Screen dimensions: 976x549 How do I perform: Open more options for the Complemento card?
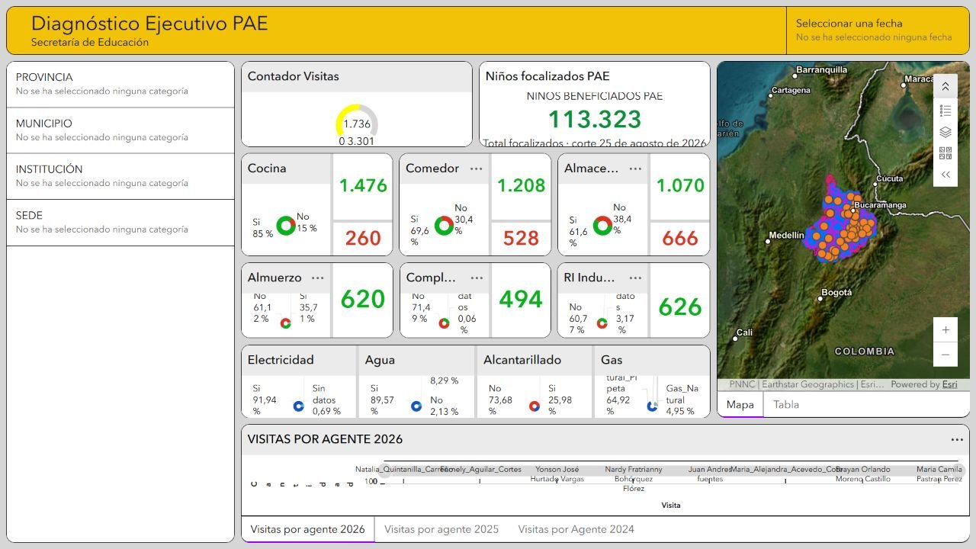click(x=477, y=278)
